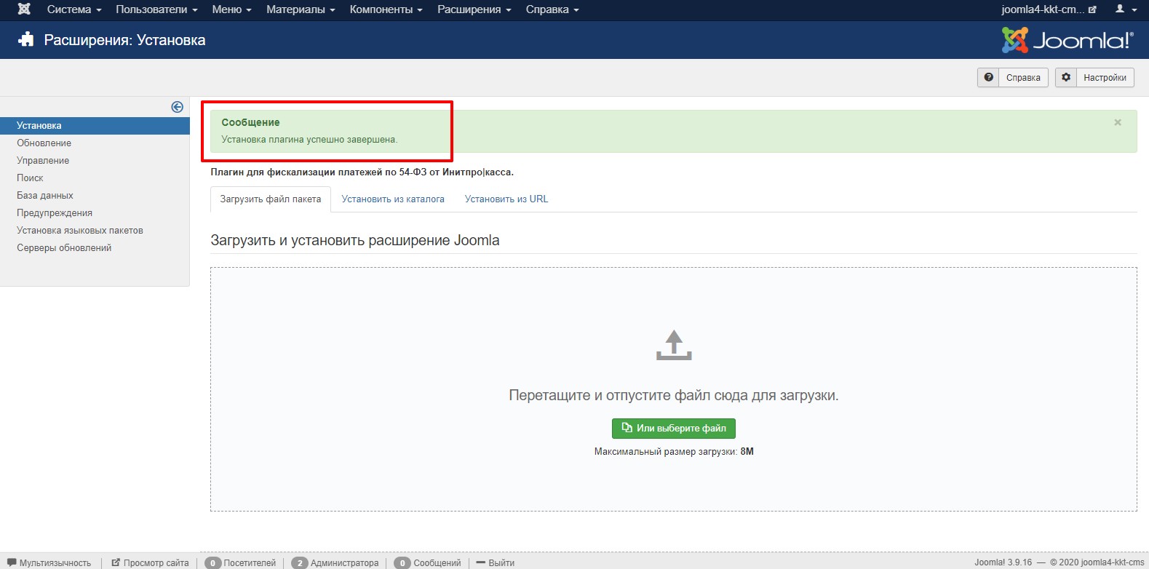Click heading Загрузить и установить расширение Joomla
Screen dimensions: 1149x569
pyautogui.click(x=355, y=241)
